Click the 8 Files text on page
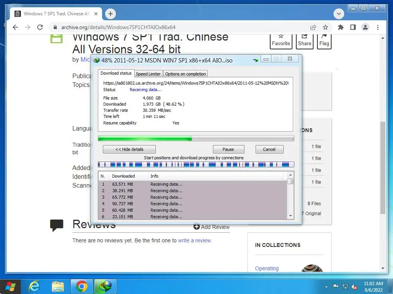The width and height of the screenshot is (393, 294). [x=314, y=204]
